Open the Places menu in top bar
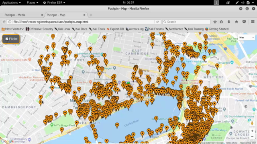Viewport: 257px width, 144px height. tap(33, 3)
